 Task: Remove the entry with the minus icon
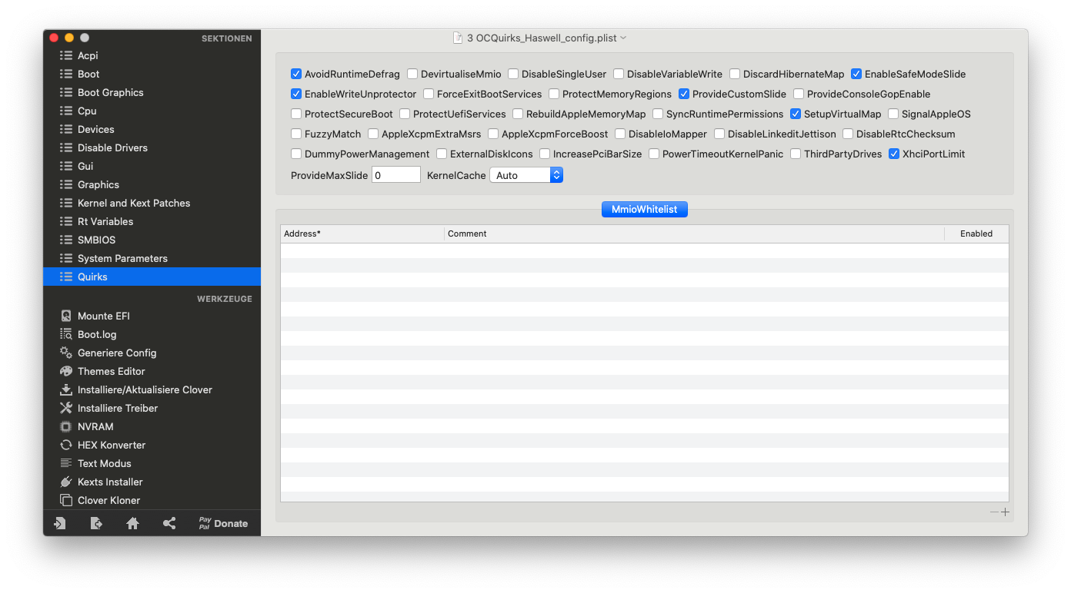[994, 512]
